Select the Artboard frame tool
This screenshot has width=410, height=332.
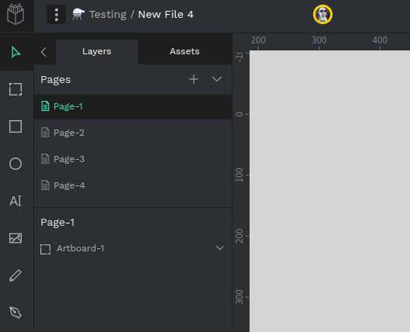pos(16,89)
